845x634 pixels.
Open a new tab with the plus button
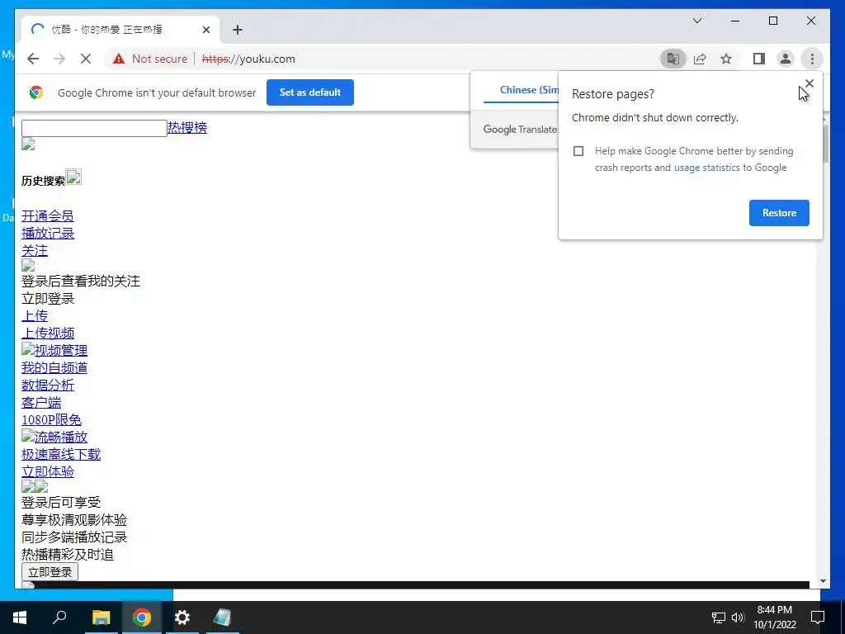(x=238, y=30)
